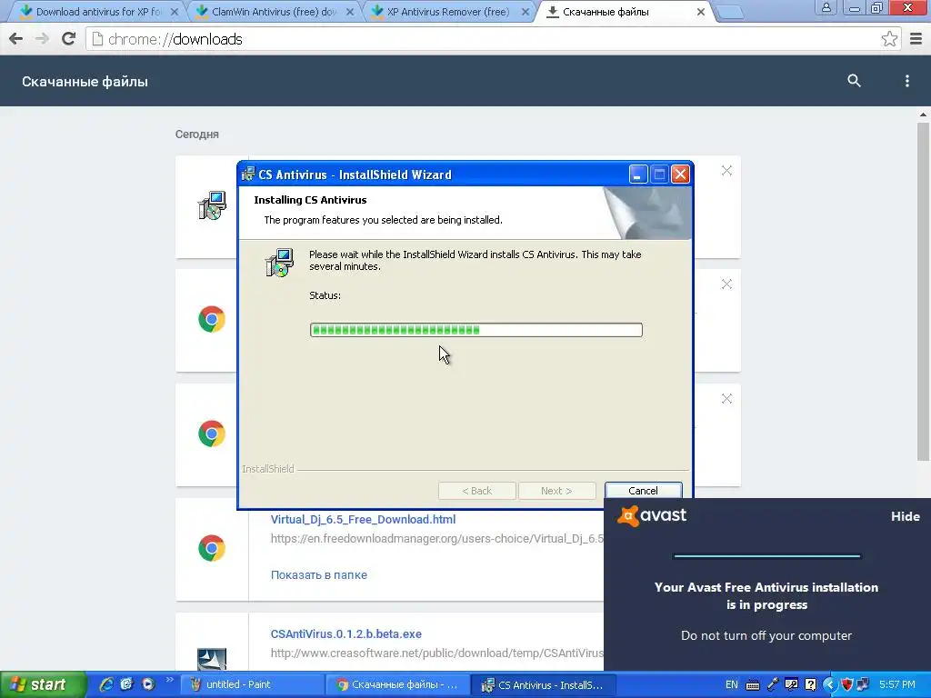Launch media player from quick launch
Viewport: 931px width, 698px height.
pyautogui.click(x=147, y=684)
